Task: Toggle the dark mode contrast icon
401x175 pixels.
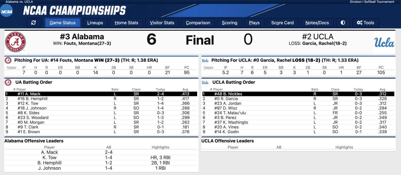Action: [x=343, y=23]
